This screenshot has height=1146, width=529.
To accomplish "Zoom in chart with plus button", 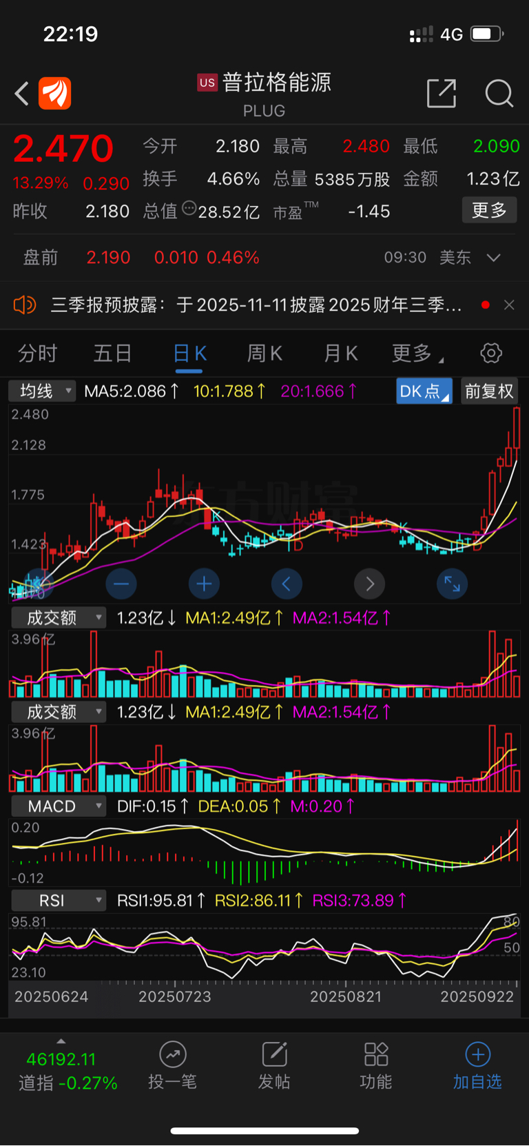I will click(x=204, y=584).
